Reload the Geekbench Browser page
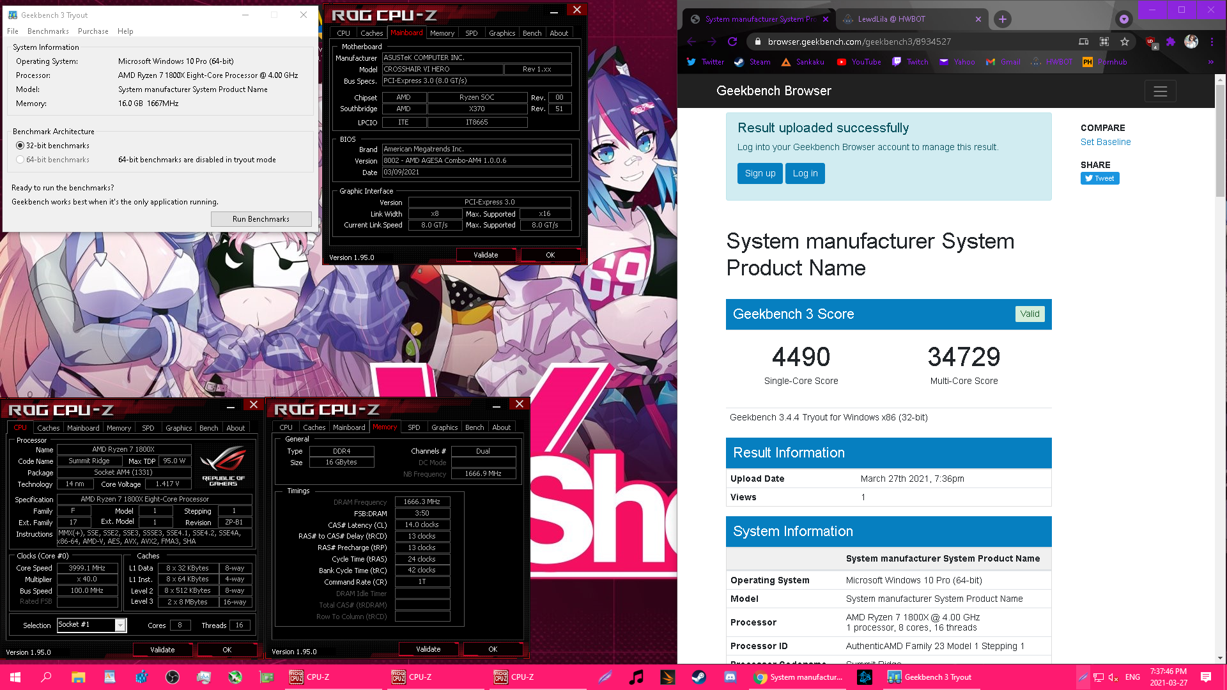Viewport: 1227px width, 690px height. tap(732, 42)
